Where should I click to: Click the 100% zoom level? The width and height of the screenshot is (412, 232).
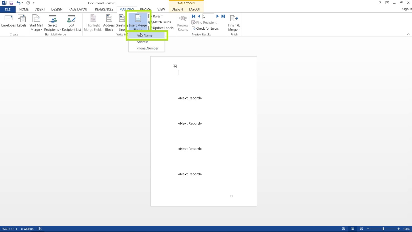pos(407,229)
